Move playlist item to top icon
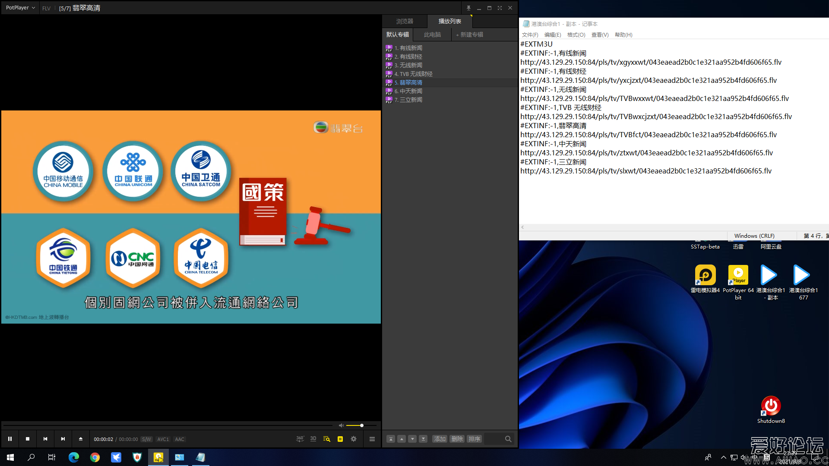 pos(390,439)
